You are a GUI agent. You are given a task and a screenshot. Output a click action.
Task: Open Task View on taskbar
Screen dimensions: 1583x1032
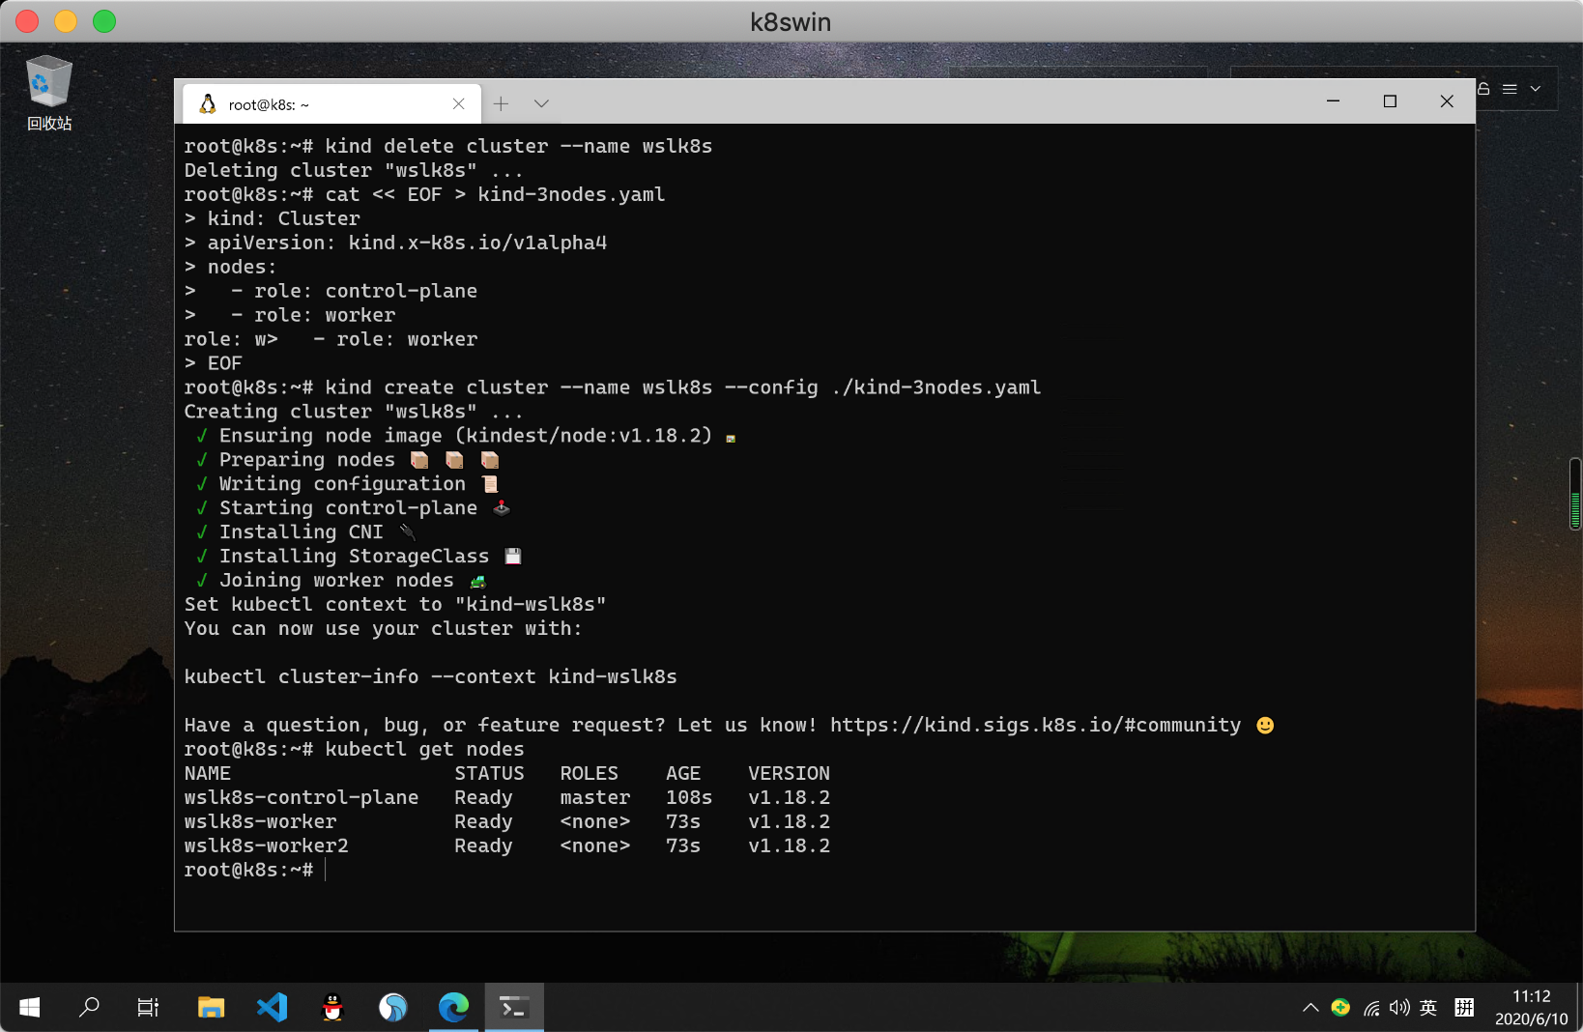coord(148,1008)
